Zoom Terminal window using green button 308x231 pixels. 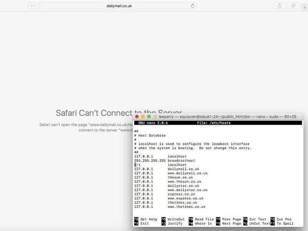point(149,116)
